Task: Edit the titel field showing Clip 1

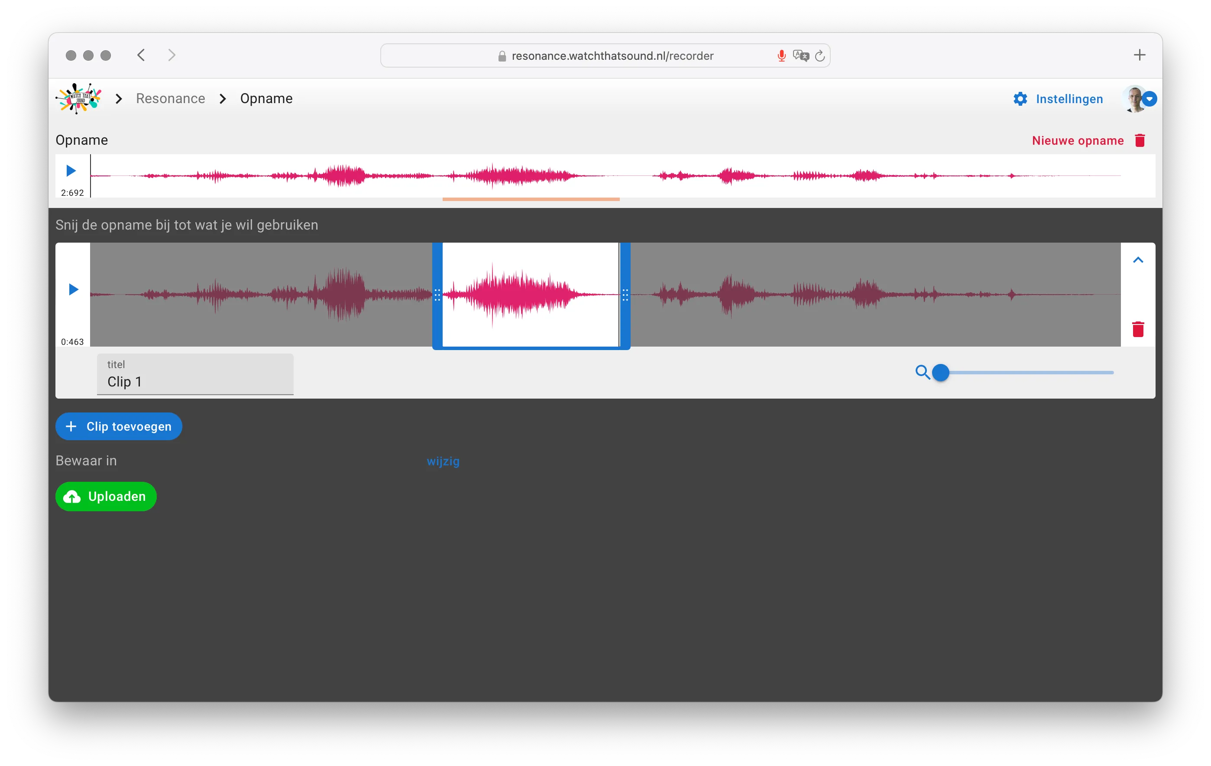Action: click(195, 381)
